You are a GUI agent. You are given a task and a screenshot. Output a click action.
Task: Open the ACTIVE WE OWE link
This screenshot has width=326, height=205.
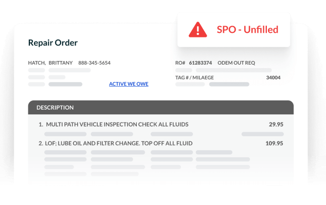point(129,84)
